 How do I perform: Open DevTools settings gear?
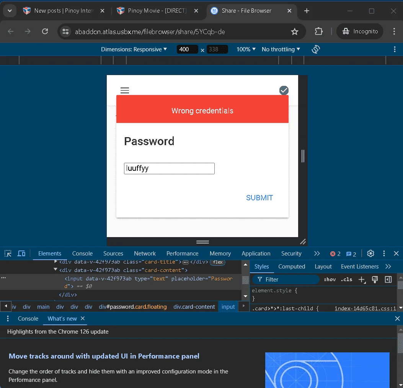click(x=370, y=254)
